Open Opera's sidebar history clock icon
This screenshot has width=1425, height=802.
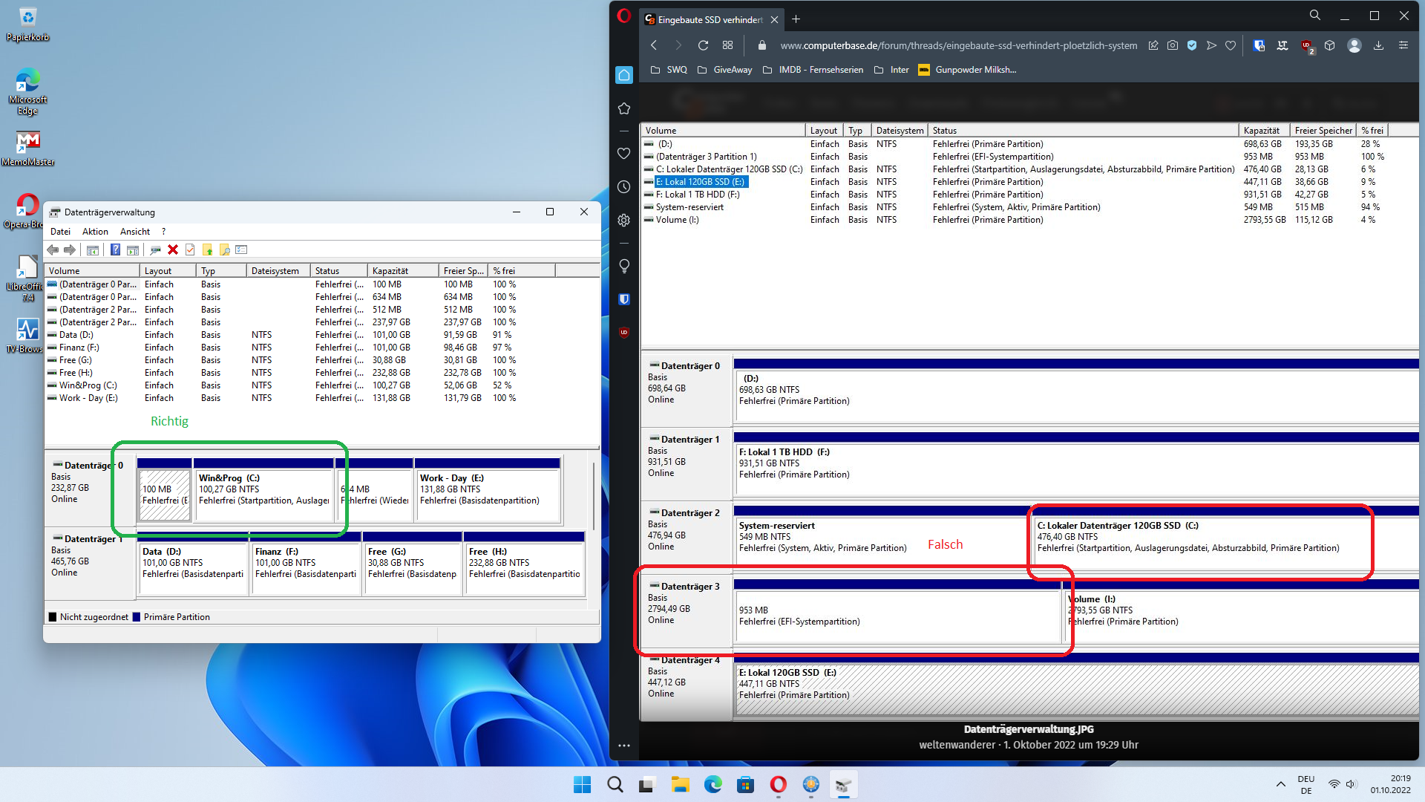pos(624,187)
